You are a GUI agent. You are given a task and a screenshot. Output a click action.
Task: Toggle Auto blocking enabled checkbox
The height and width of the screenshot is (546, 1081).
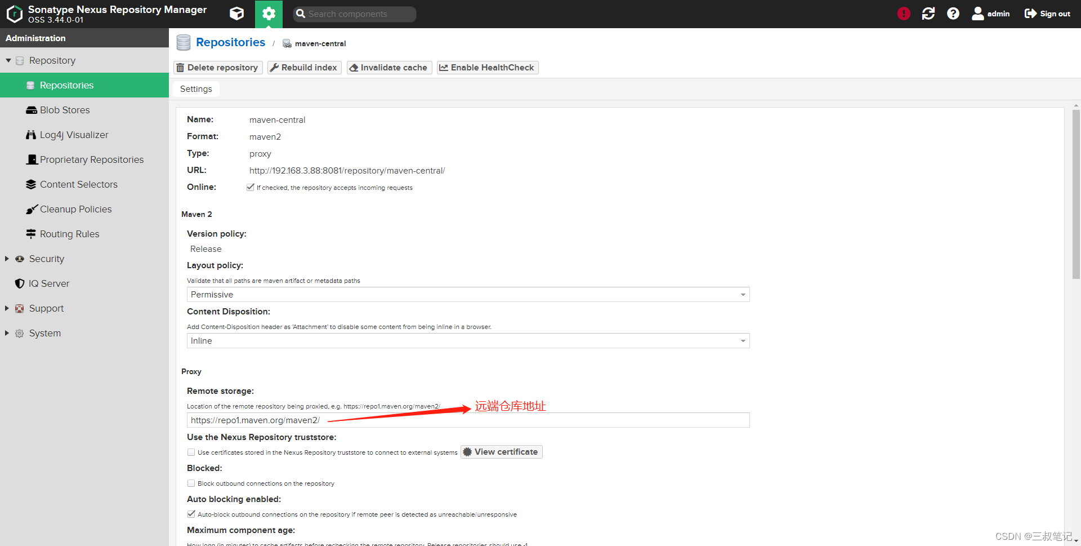click(x=191, y=514)
